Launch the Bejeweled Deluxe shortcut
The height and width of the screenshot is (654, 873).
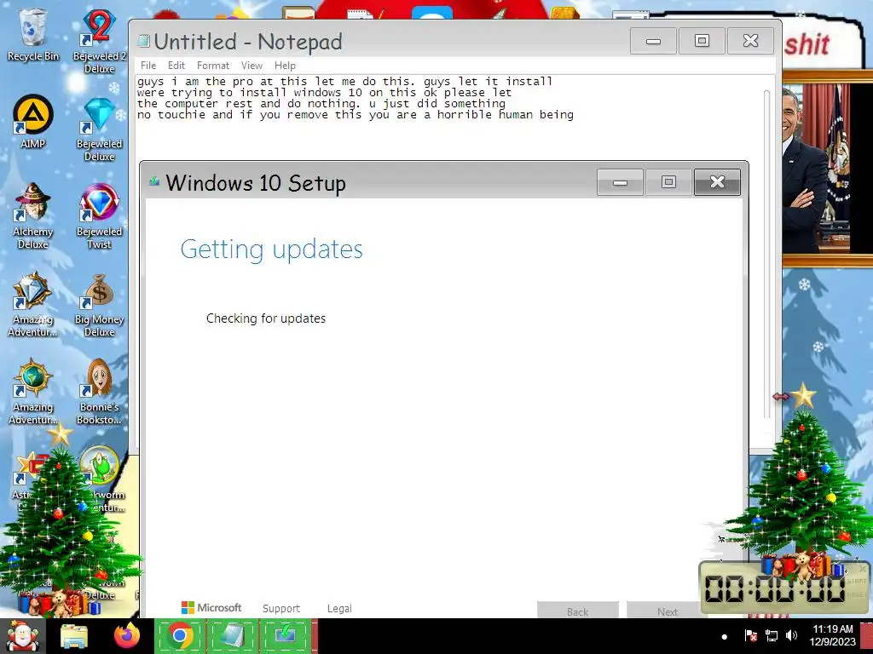(99, 129)
